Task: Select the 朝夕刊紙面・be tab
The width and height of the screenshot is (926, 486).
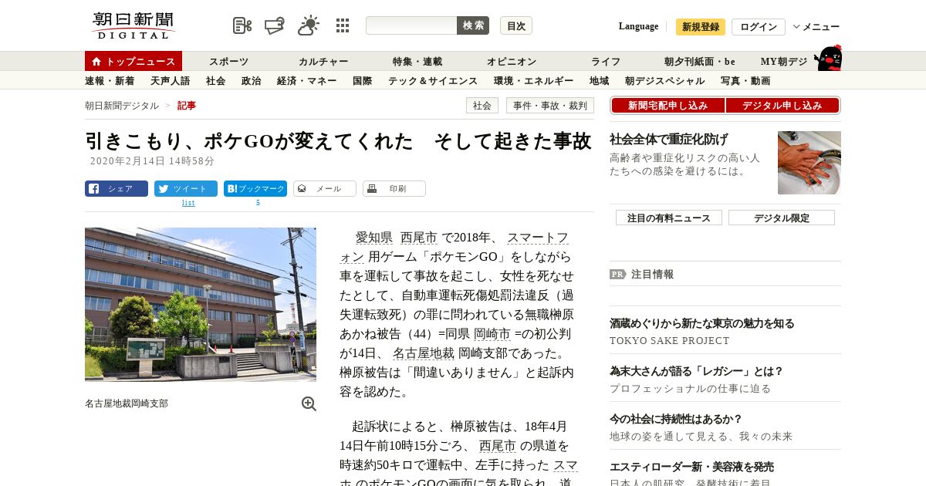Action: click(700, 61)
